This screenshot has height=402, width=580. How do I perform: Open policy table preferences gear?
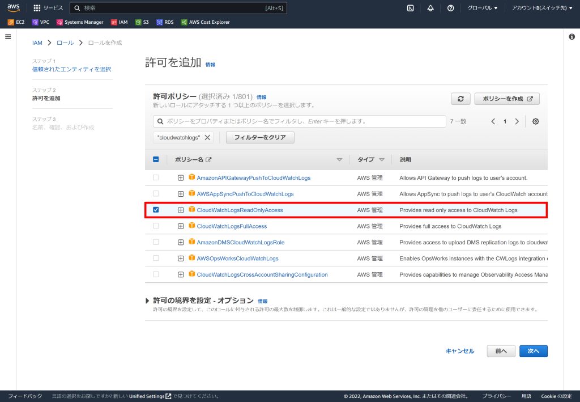pos(536,121)
